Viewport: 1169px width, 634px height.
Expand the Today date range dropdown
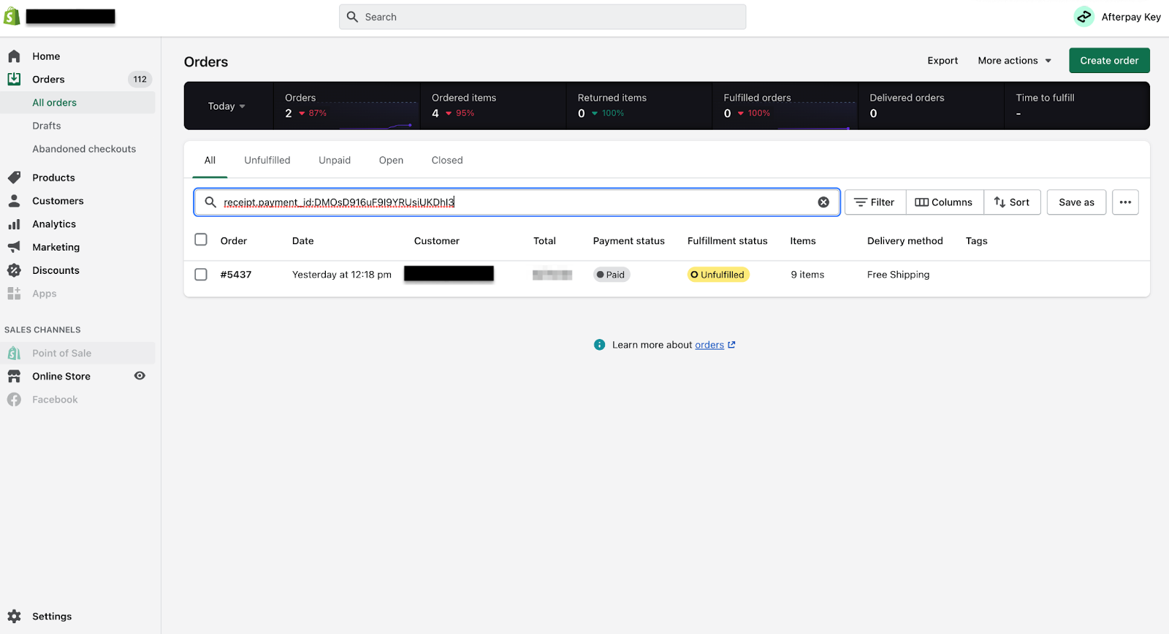226,107
